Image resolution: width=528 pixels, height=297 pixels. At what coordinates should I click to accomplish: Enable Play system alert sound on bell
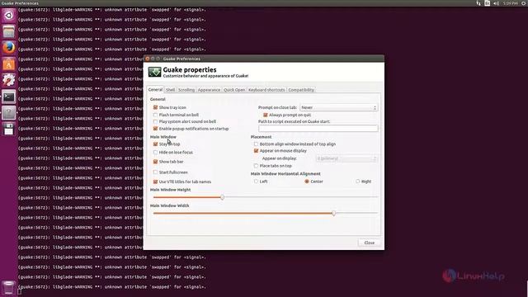click(155, 121)
